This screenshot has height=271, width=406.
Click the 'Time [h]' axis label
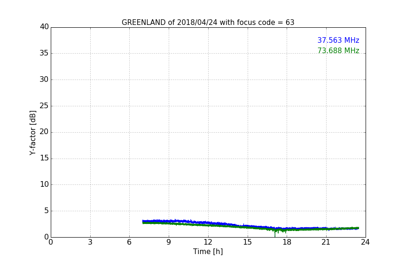(x=208, y=251)
